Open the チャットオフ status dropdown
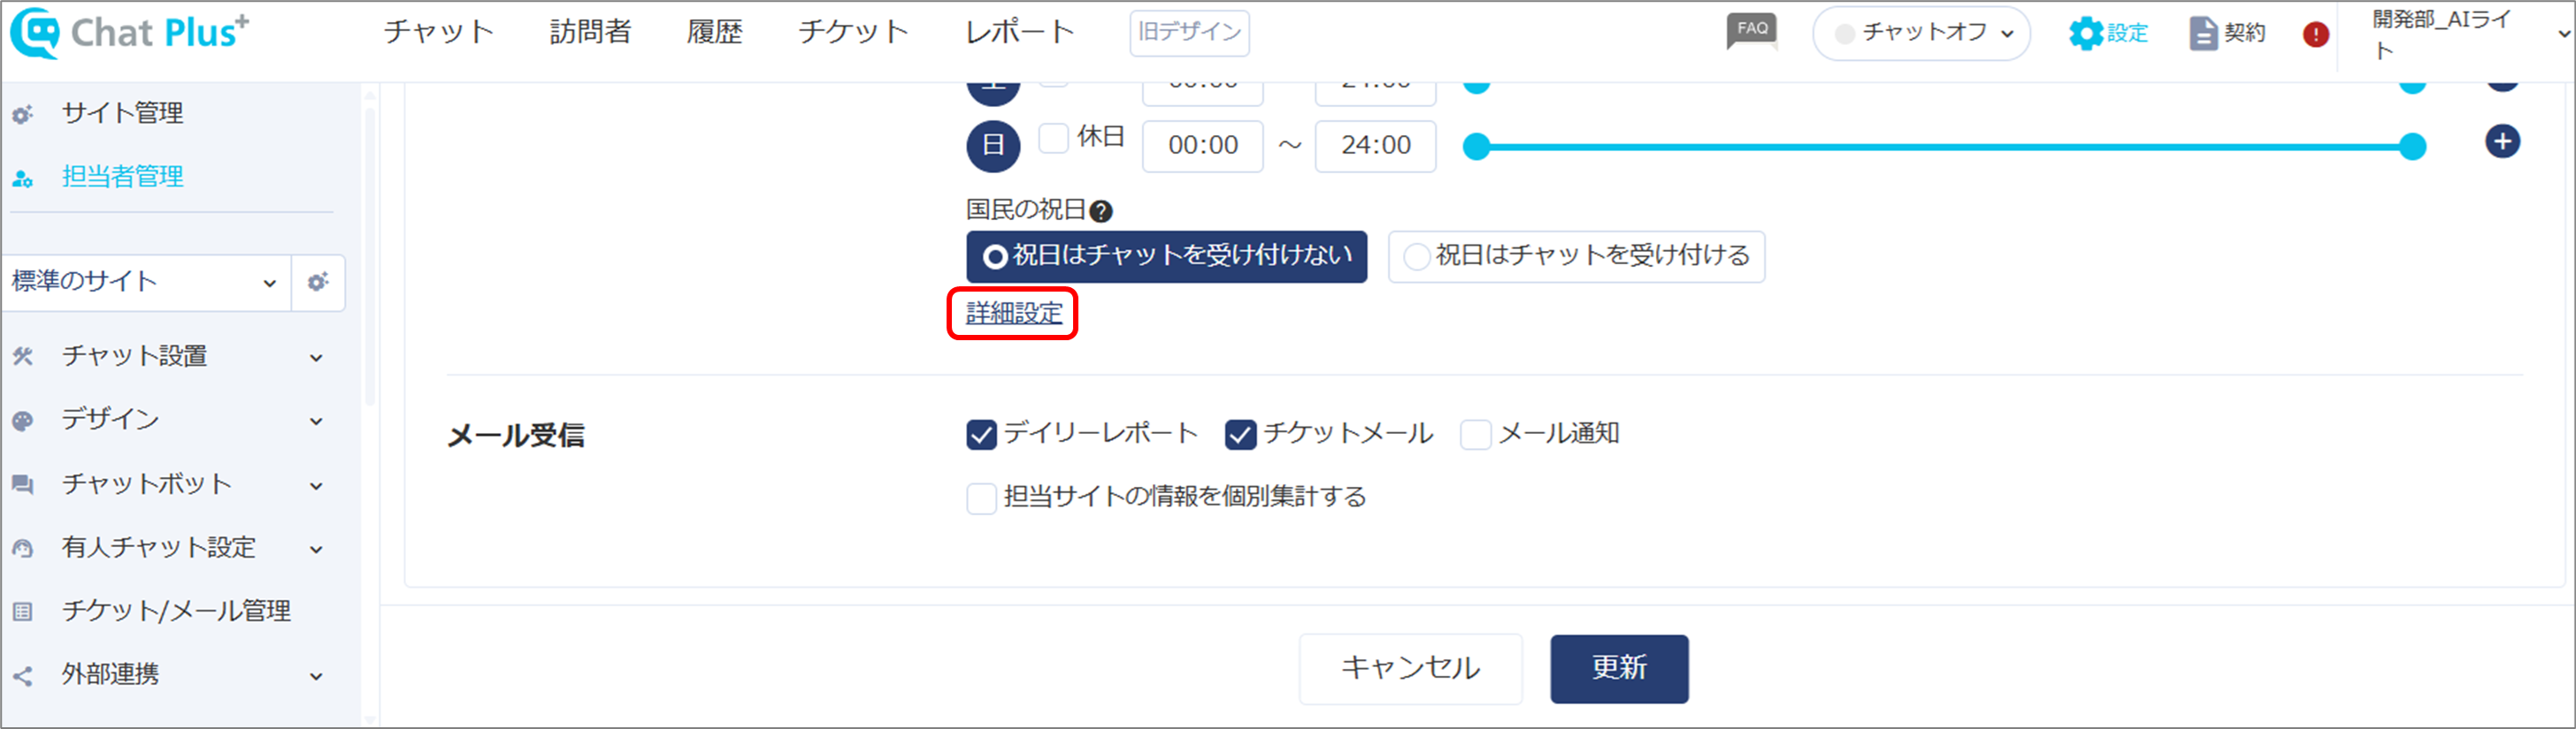The image size is (2576, 729). tap(1921, 33)
